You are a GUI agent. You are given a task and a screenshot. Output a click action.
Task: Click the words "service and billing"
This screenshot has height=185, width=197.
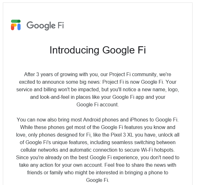(x=36, y=90)
